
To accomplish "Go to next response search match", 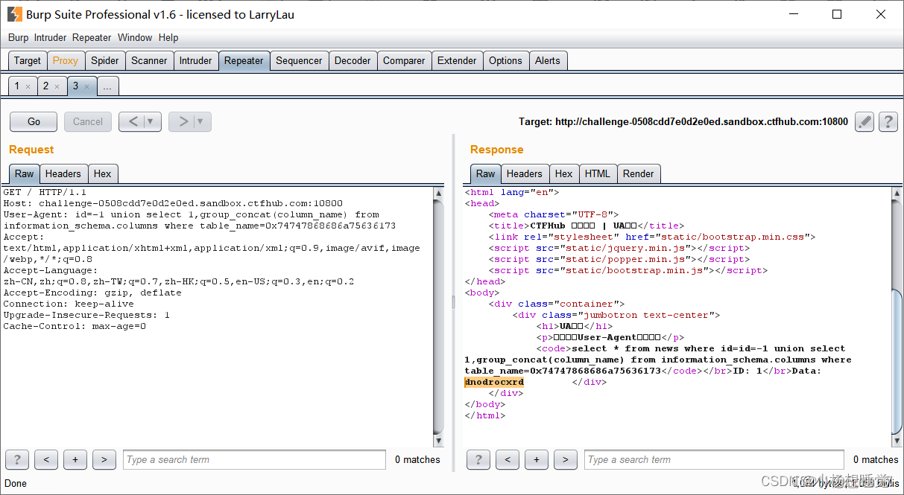I will pos(566,459).
